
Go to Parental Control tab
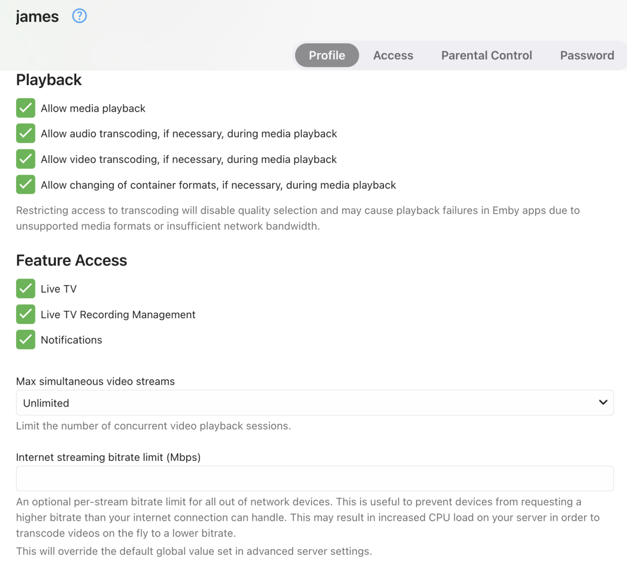click(486, 55)
